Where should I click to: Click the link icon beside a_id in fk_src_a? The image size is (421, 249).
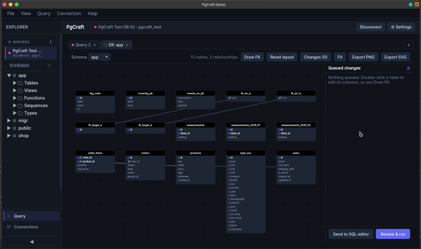(x=230, y=98)
